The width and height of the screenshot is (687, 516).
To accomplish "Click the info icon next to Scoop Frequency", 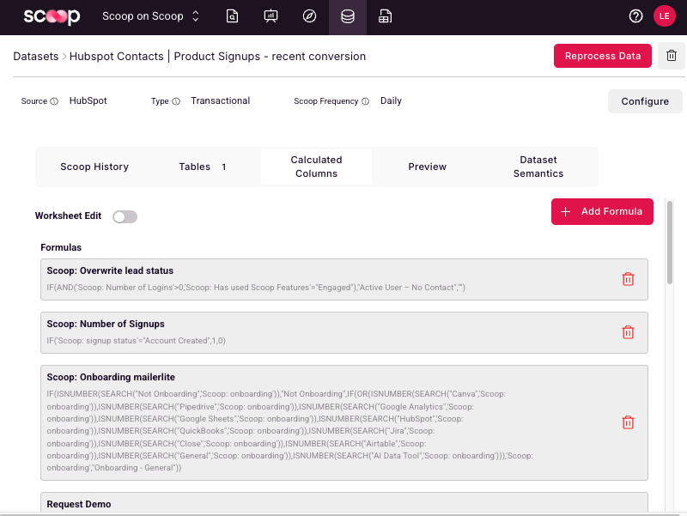I will click(x=366, y=101).
